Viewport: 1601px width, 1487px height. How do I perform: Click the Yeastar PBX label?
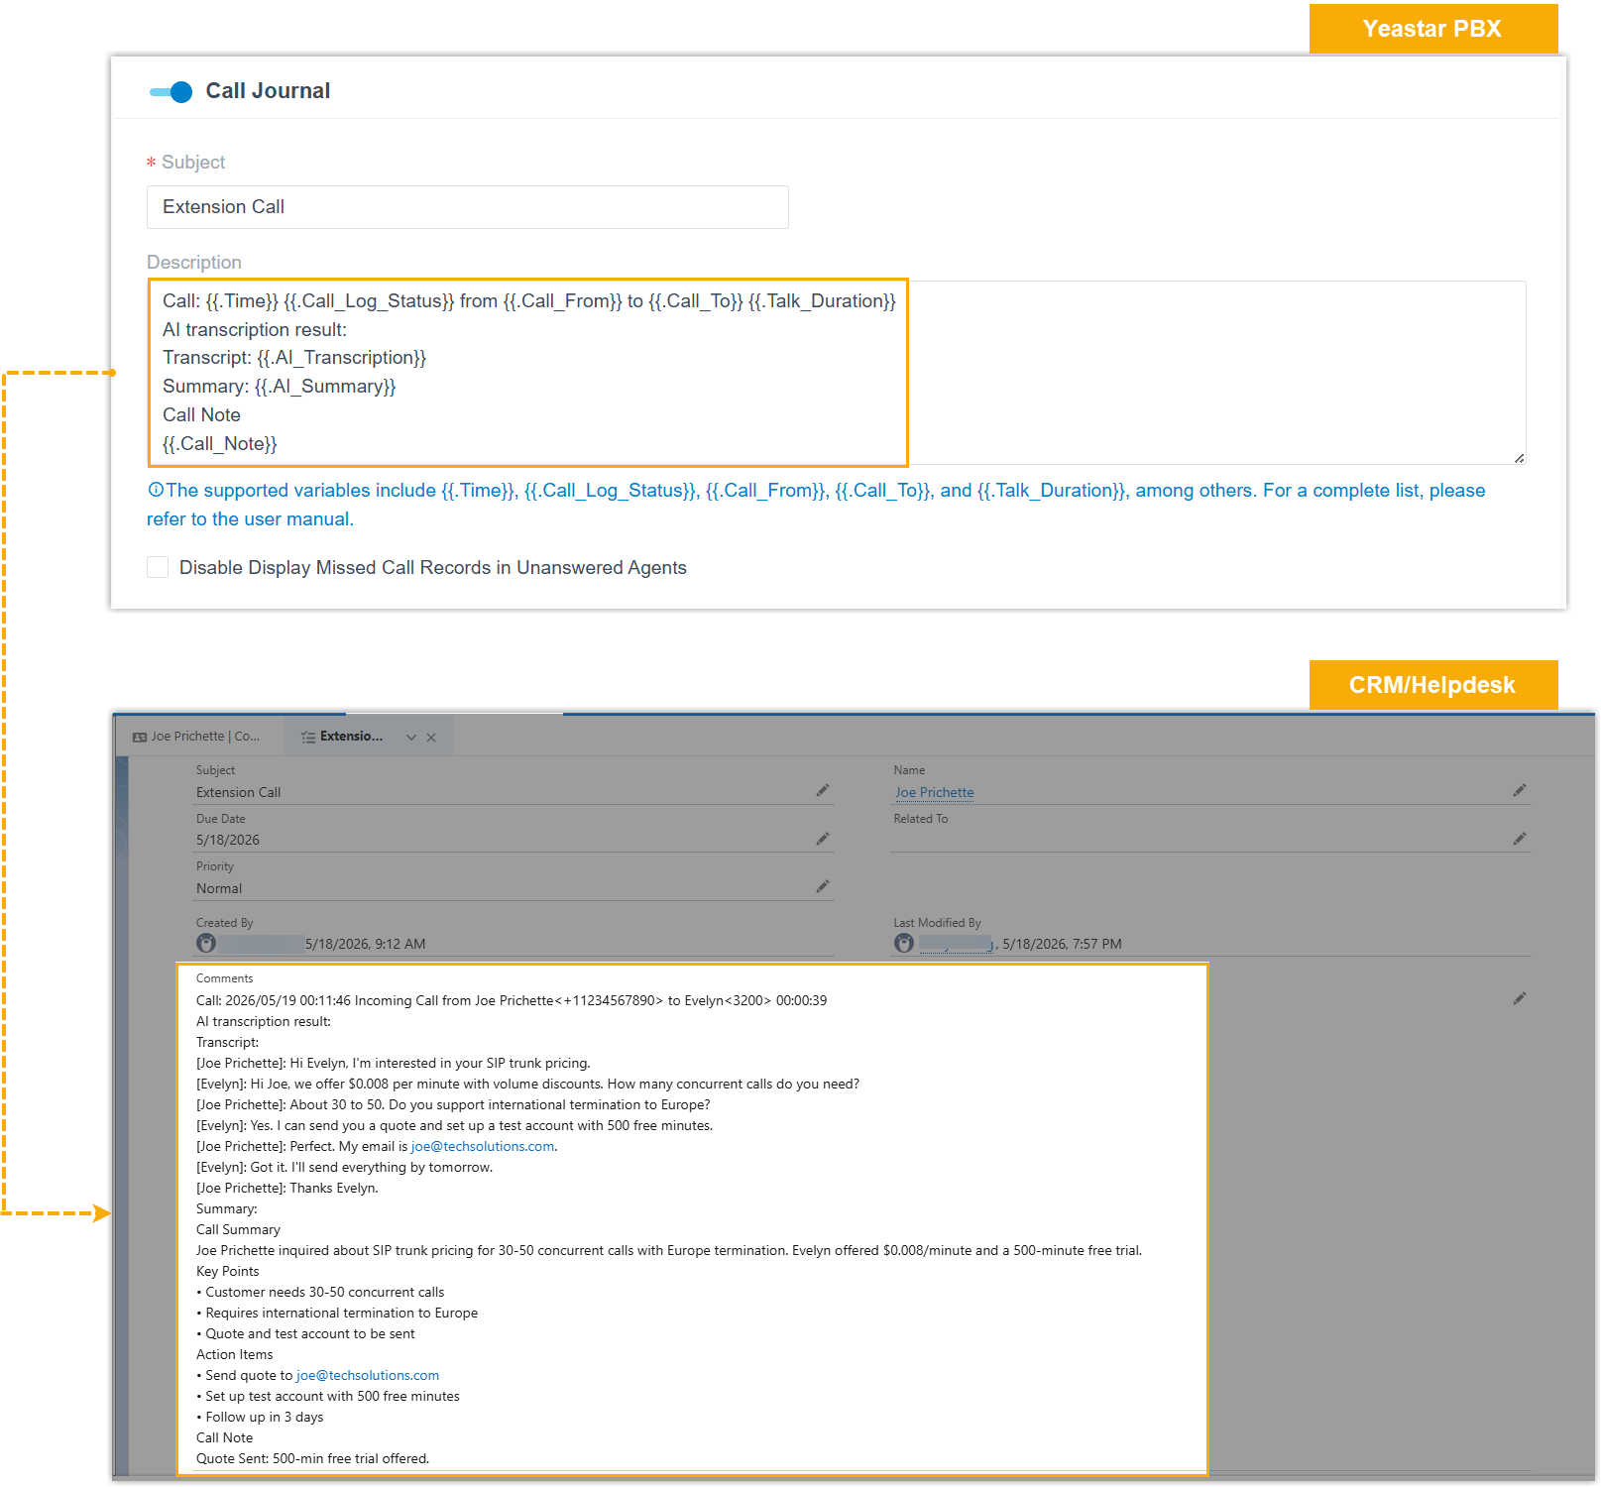point(1432,29)
